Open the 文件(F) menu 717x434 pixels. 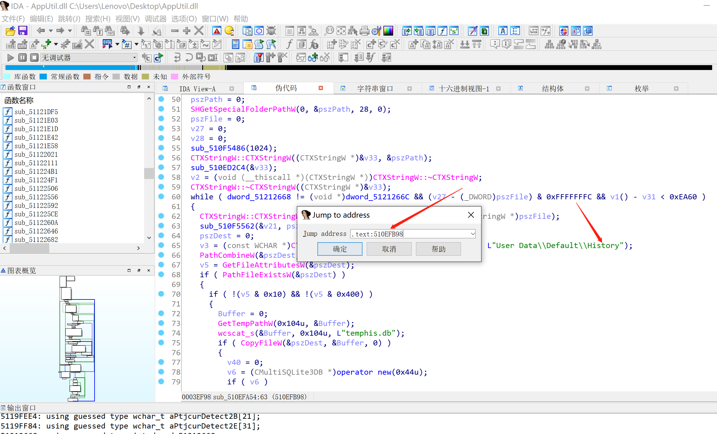[x=13, y=19]
